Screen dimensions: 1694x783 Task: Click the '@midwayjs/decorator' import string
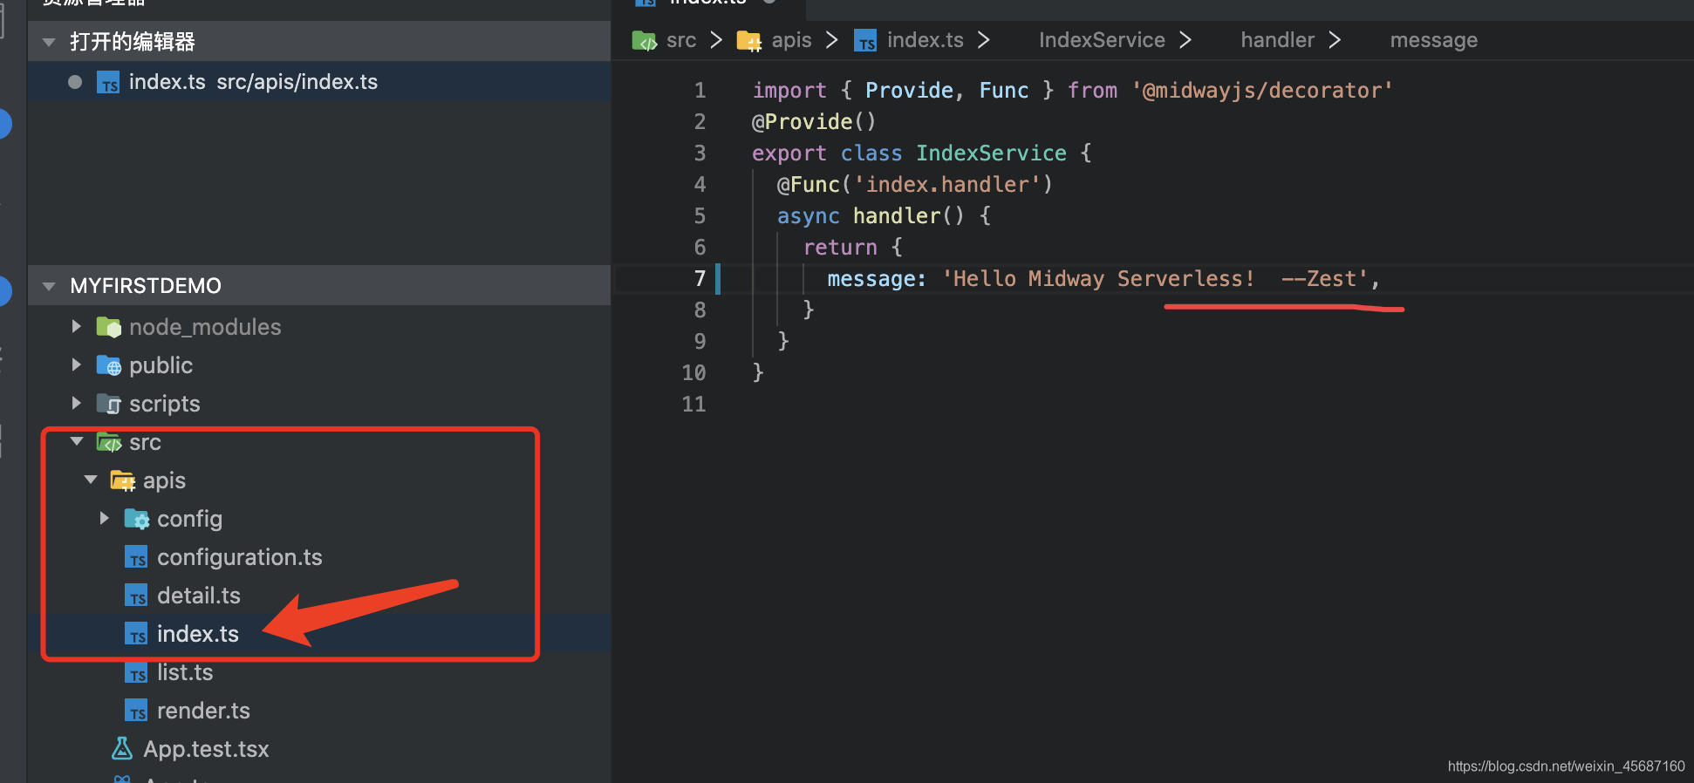coord(1262,91)
